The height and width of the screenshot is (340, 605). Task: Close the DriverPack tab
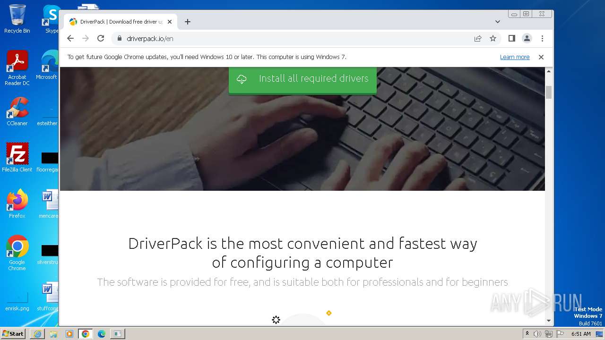170,22
